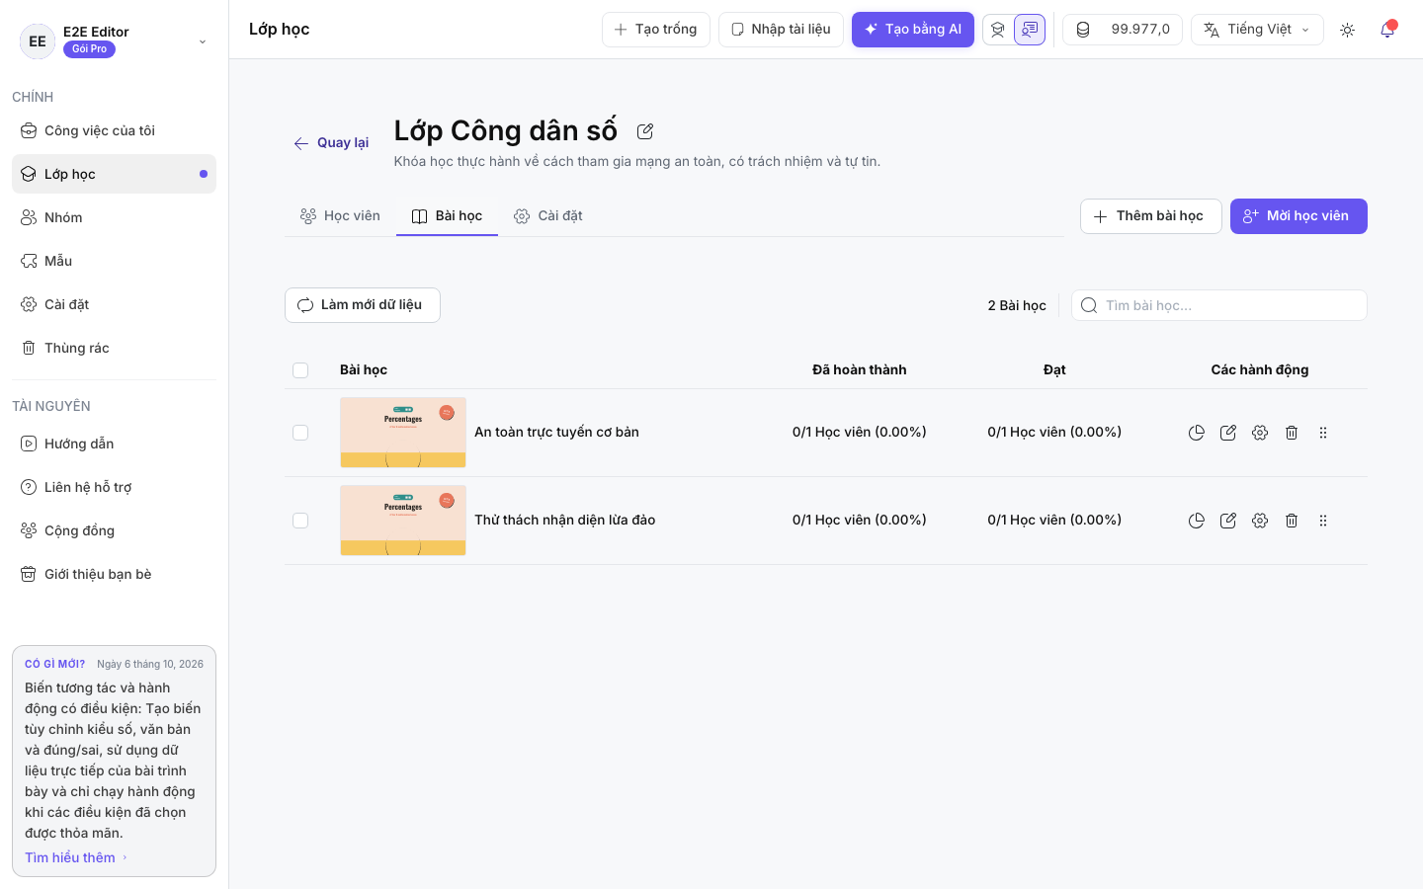
Task: Open the Tiếng Việt language dropdown
Action: point(1257,30)
